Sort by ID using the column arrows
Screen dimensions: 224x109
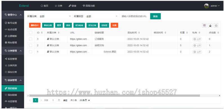[x=42, y=33]
